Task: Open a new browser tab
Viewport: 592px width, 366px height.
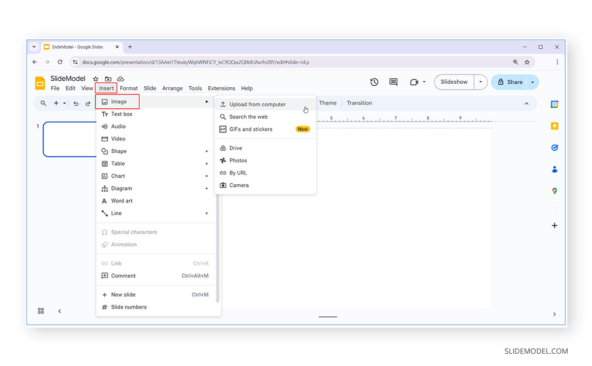Action: (130, 47)
